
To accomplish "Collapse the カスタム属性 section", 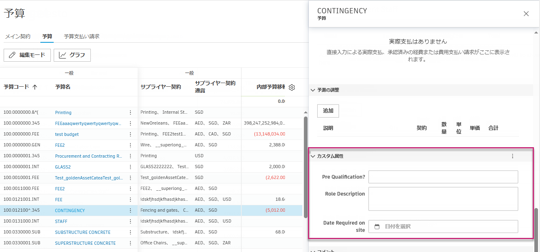I will (313, 156).
